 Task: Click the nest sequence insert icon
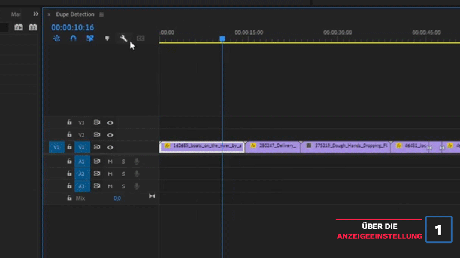coord(56,38)
